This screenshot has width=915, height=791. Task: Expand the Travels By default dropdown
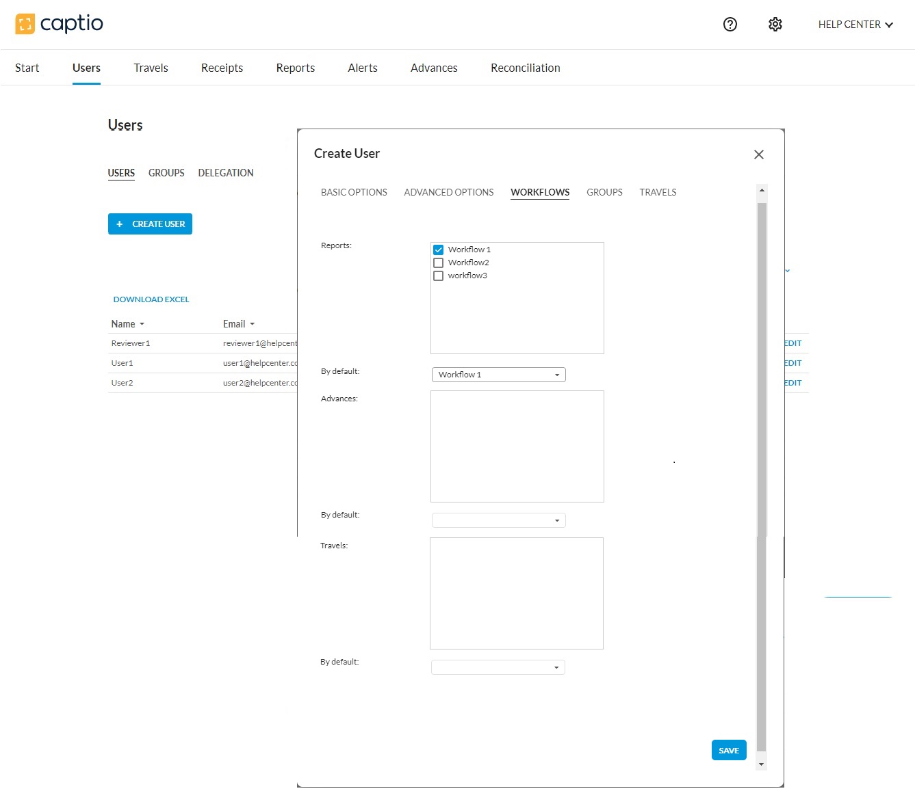pos(498,667)
